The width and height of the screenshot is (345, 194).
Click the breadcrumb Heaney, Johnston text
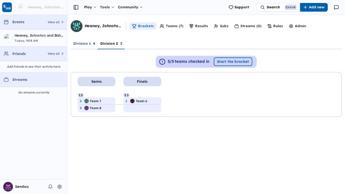coord(46,7)
